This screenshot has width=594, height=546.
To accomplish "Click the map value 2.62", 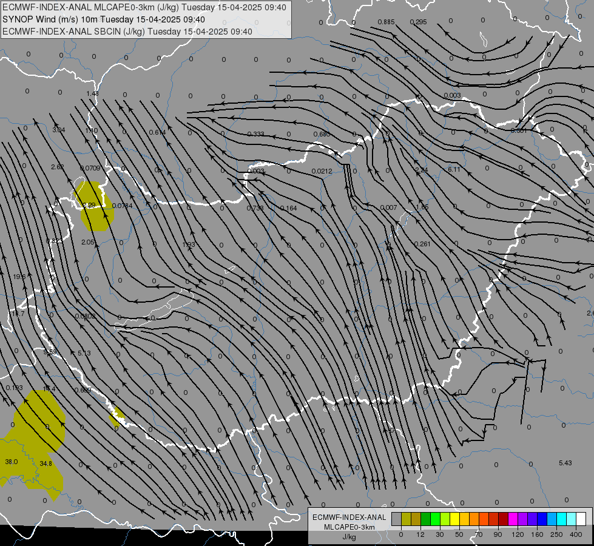I will click(x=57, y=167).
